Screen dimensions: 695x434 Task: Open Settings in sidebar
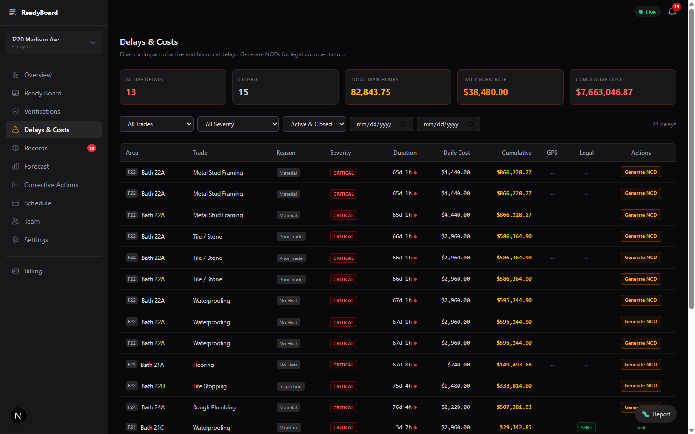54,240
